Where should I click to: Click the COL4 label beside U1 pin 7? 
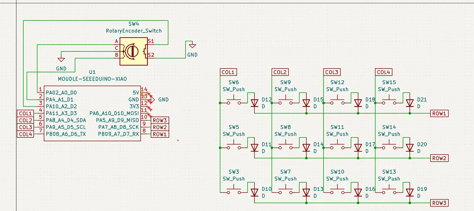point(25,134)
